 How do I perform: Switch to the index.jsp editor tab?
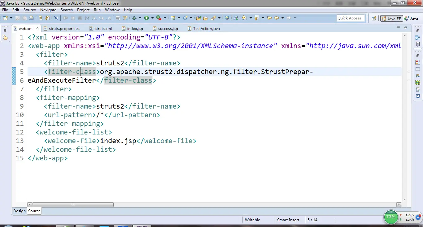(x=132, y=29)
